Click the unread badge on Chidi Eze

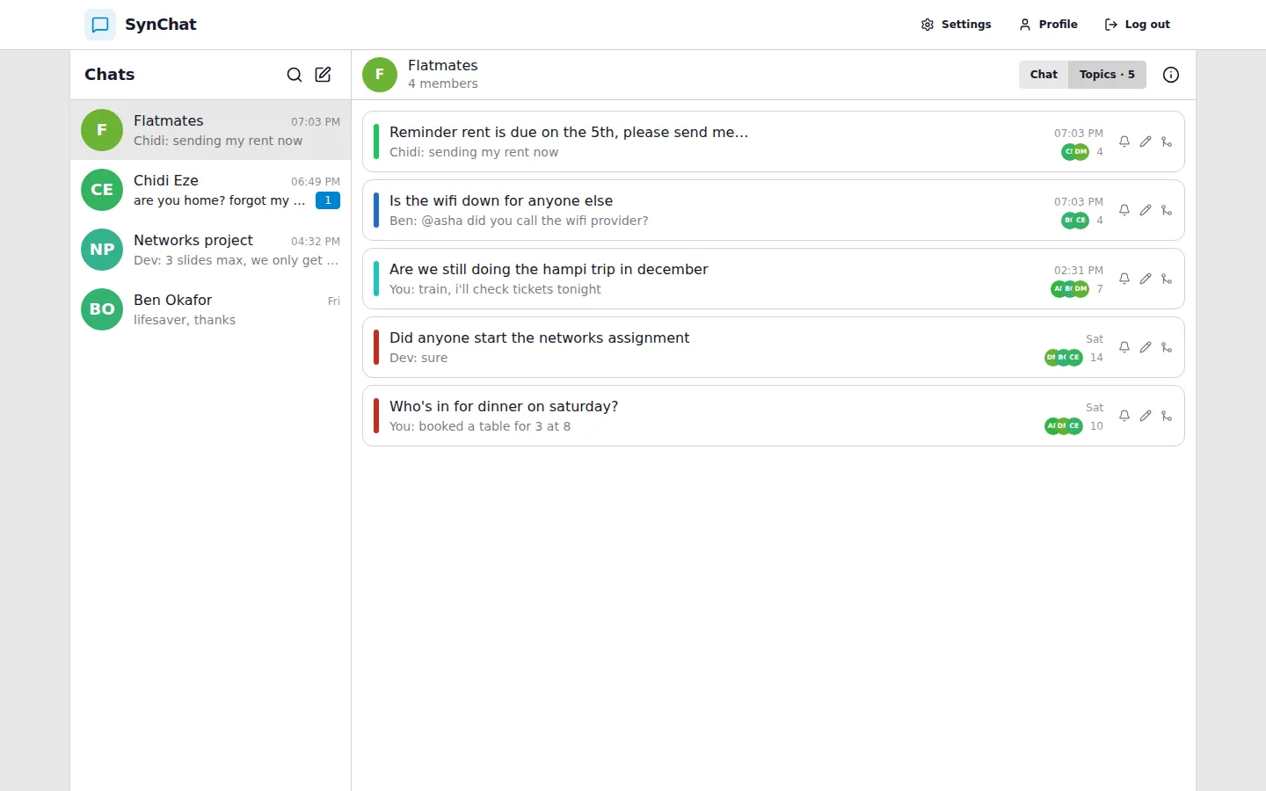(x=328, y=200)
